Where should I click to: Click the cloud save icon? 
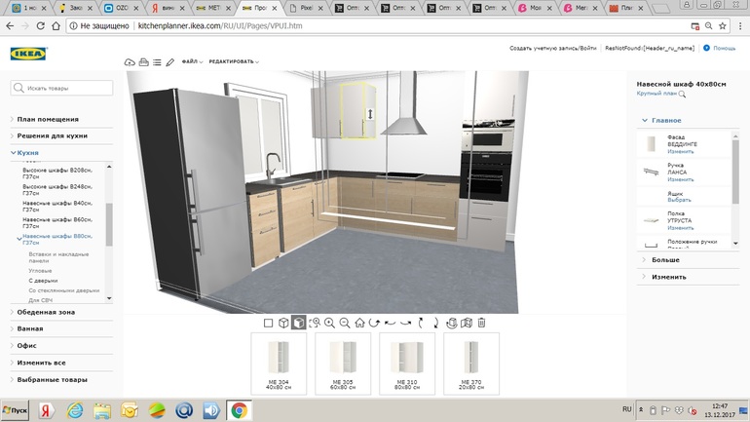(x=130, y=62)
